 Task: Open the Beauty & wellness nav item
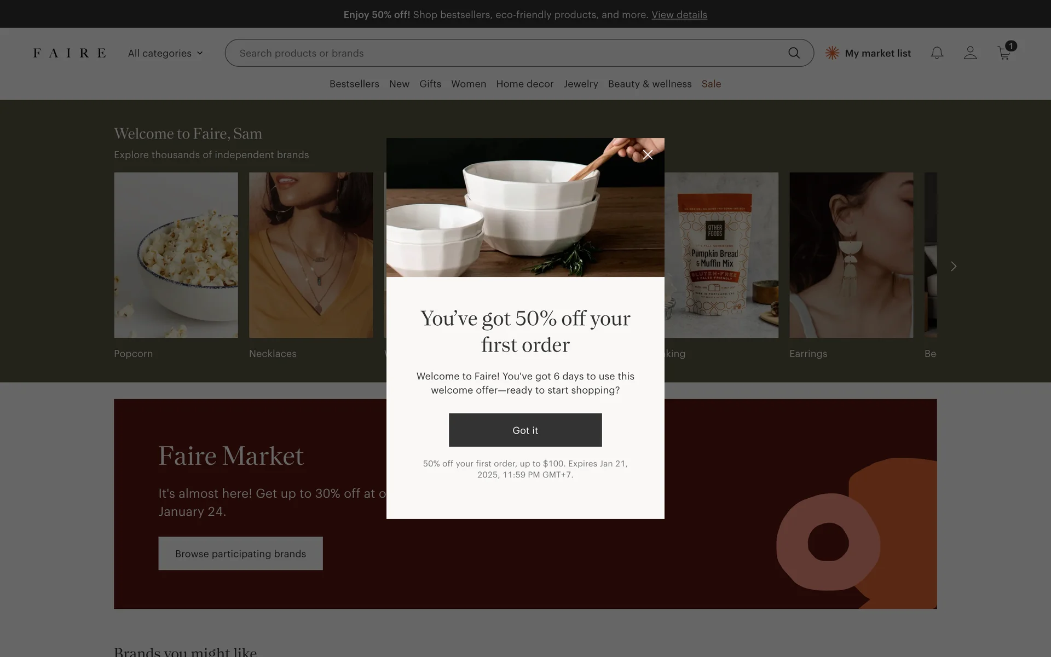tap(650, 84)
